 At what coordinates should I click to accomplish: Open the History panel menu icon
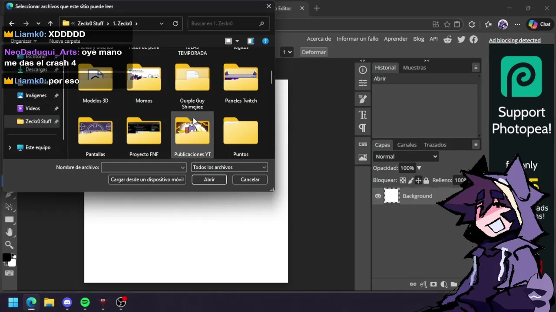point(476,67)
